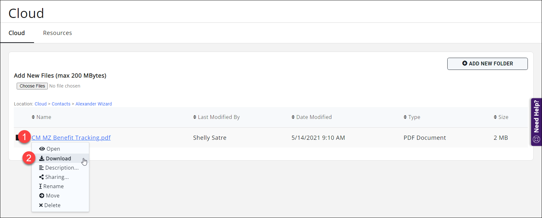
Task: Open CM MZ Benefit Tracking.pdf
Action: [x=71, y=138]
